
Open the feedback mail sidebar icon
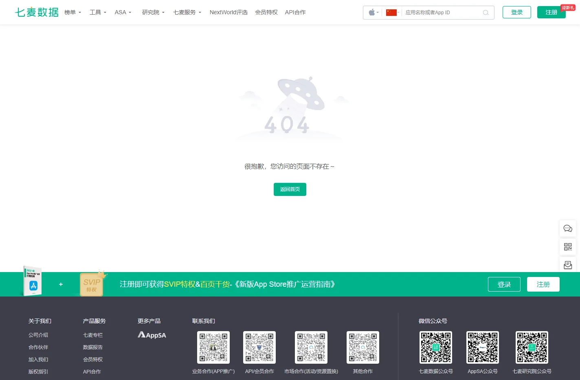568,265
